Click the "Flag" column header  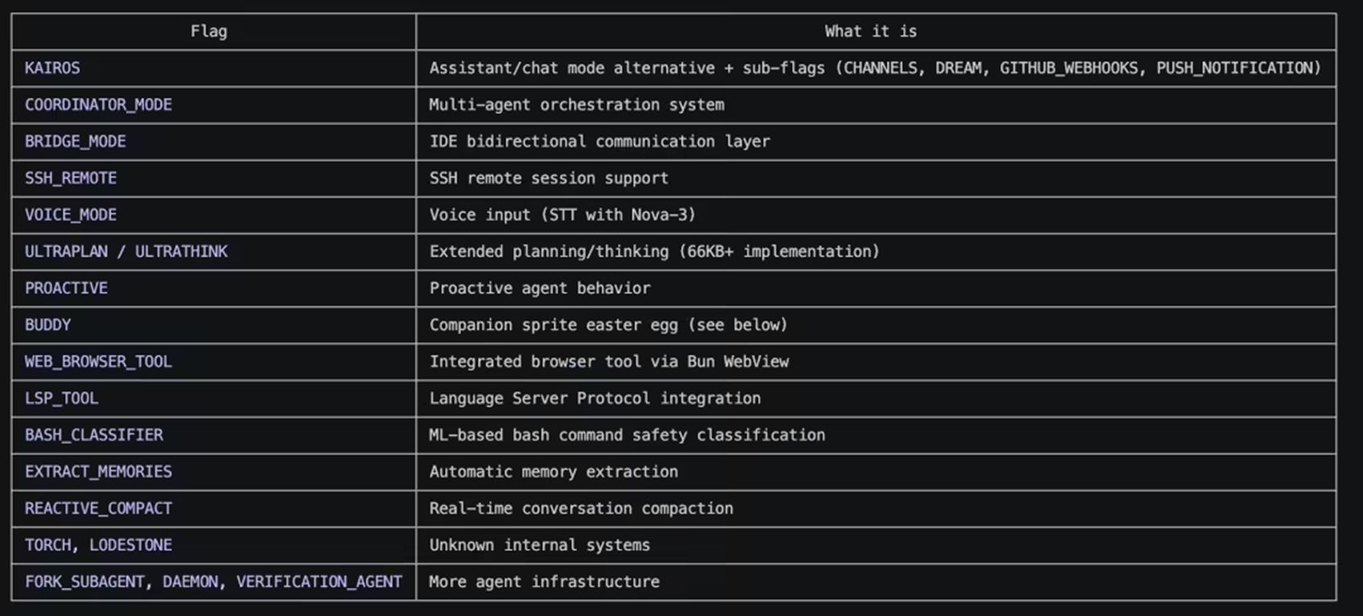pyautogui.click(x=209, y=31)
